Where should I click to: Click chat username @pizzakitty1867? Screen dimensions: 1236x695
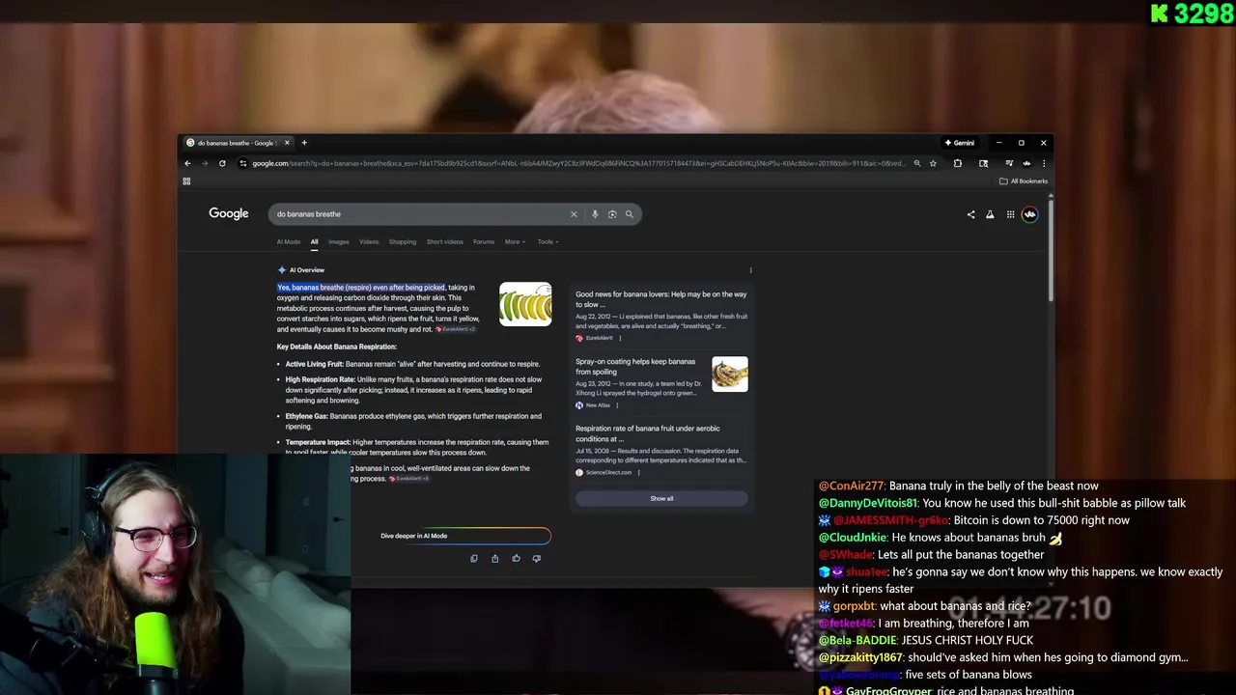click(x=860, y=657)
